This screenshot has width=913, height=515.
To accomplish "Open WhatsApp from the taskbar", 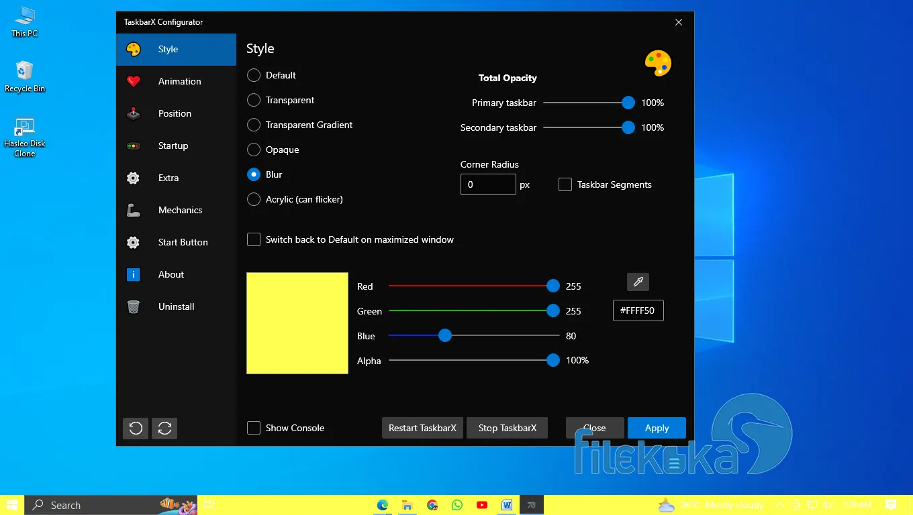I will point(457,505).
